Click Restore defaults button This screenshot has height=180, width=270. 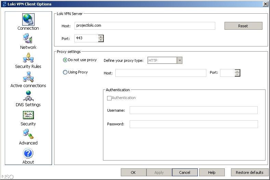[x=250, y=172]
